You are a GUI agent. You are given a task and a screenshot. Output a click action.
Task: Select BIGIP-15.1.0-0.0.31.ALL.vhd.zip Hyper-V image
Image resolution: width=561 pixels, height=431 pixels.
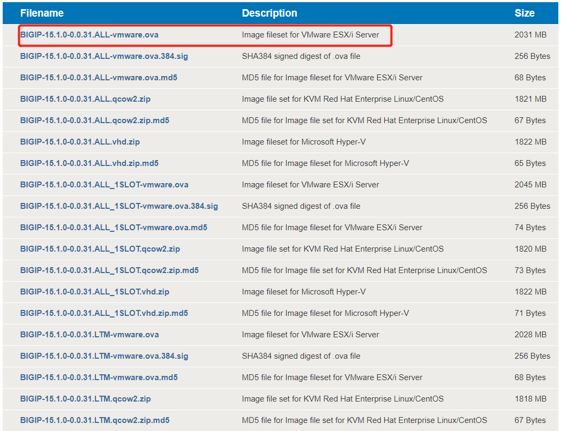(80, 142)
